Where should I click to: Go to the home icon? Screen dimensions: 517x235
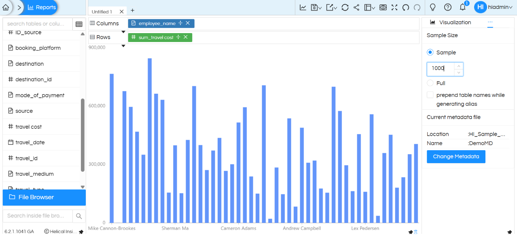point(6,7)
